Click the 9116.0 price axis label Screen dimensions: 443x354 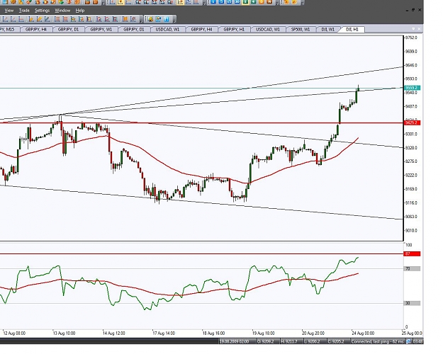(411, 203)
